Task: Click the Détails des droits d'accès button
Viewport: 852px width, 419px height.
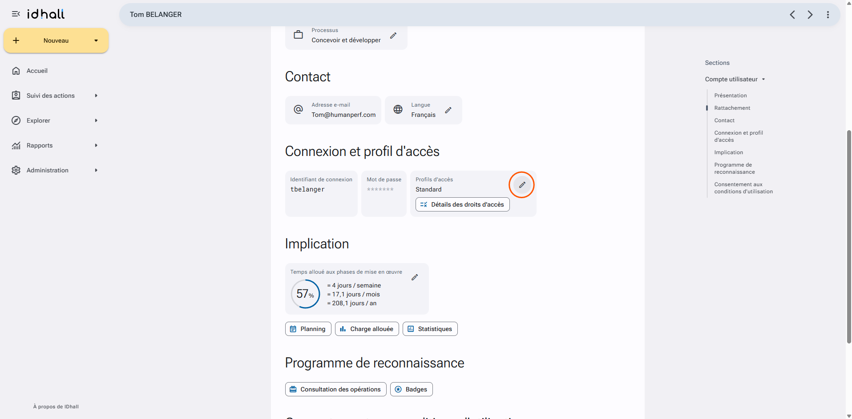Action: [x=462, y=204]
